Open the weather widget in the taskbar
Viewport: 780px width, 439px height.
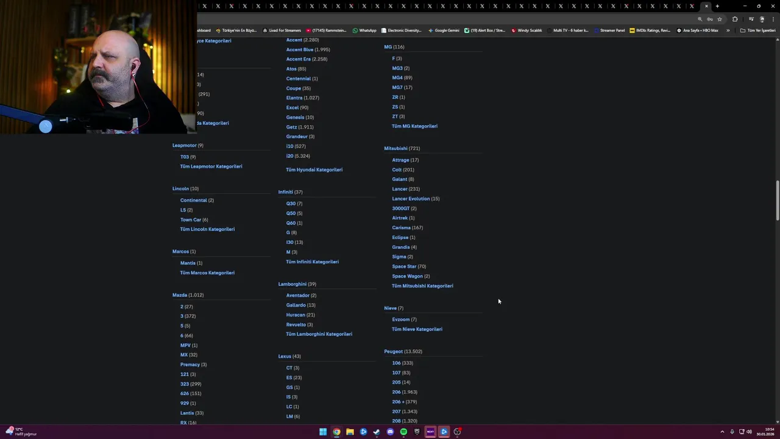click(21, 432)
